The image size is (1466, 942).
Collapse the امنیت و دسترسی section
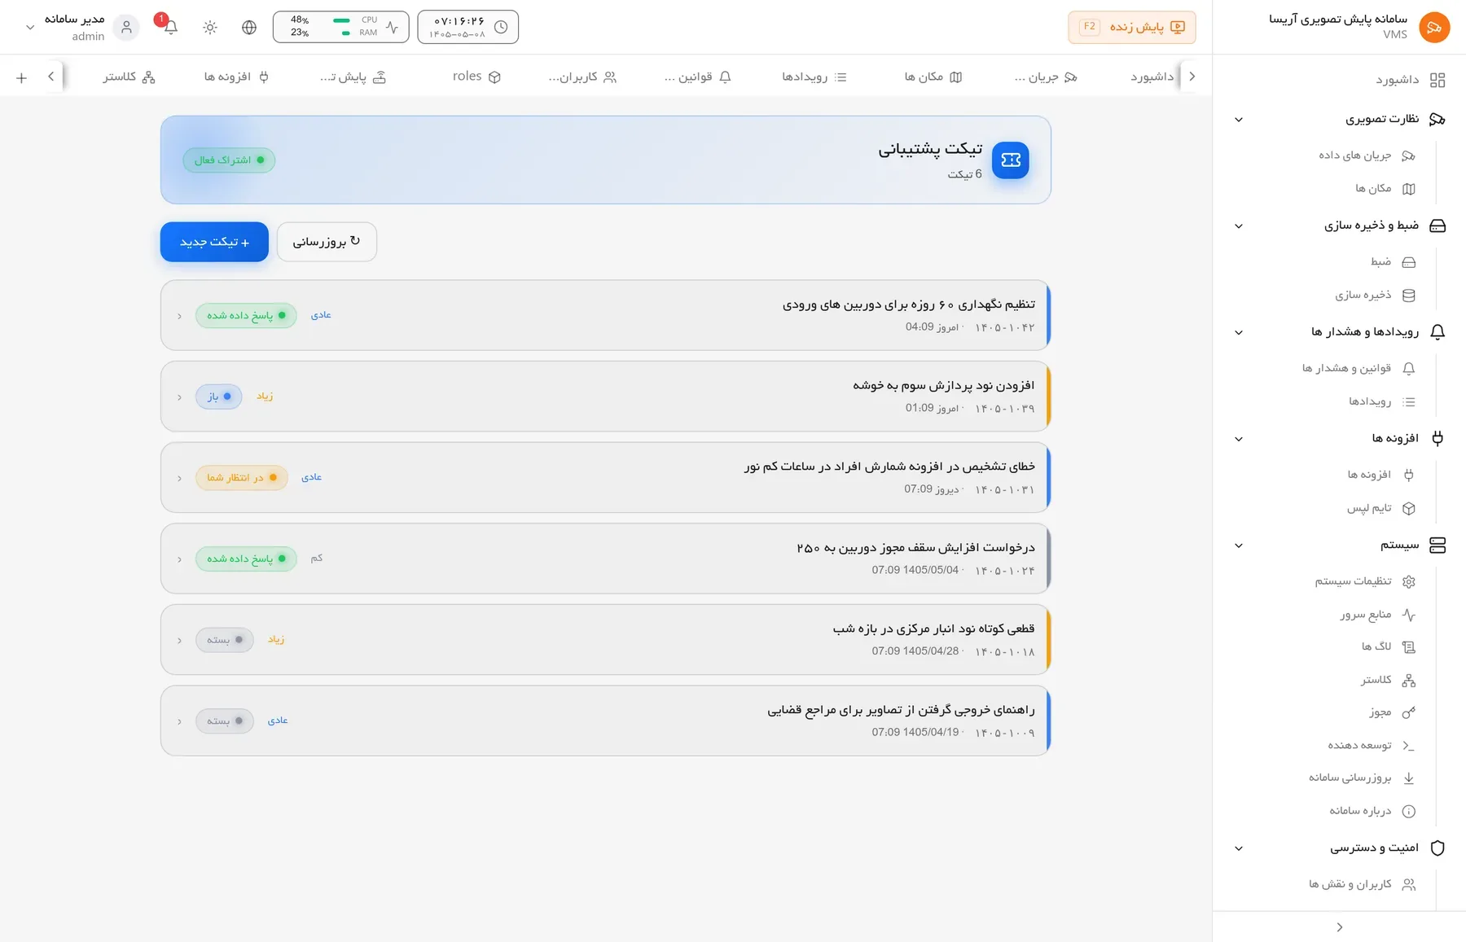click(1239, 848)
